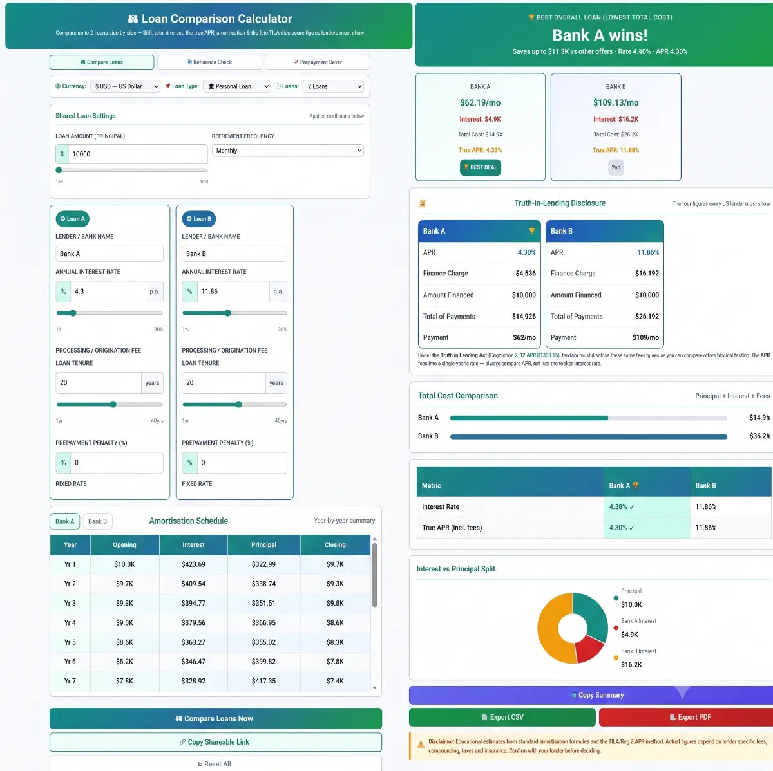Screen dimensions: 773x771
Task: Click the 2nd rank badge on Bank B card
Action: point(616,167)
